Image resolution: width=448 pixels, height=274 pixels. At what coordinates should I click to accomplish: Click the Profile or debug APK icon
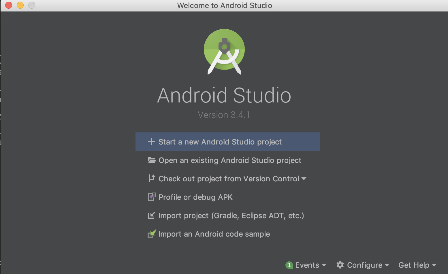152,197
